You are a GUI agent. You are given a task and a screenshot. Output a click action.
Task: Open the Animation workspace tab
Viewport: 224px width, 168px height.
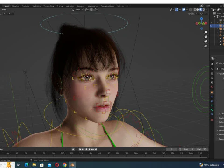70,6
